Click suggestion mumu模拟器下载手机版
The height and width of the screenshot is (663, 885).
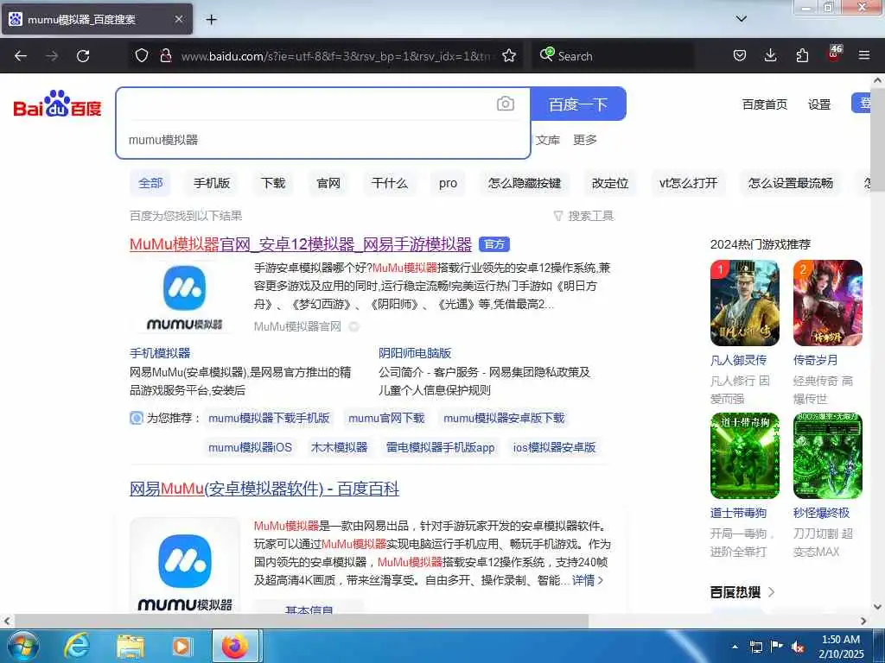pyautogui.click(x=269, y=418)
